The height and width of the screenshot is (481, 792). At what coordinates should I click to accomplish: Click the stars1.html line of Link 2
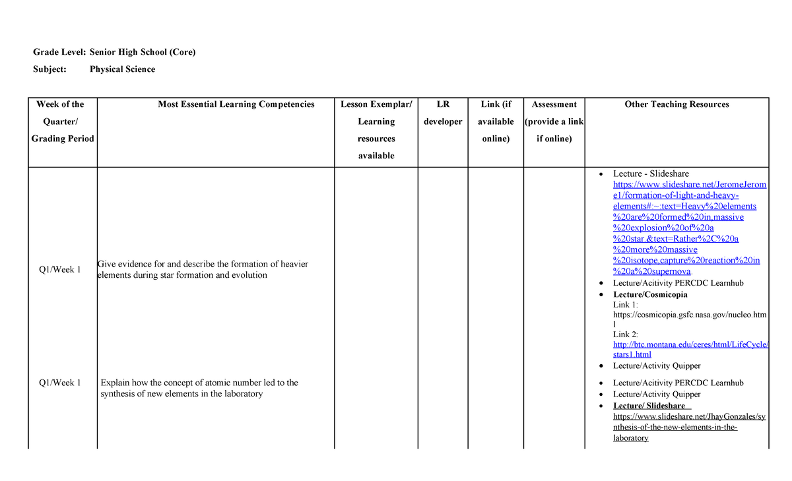632,354
